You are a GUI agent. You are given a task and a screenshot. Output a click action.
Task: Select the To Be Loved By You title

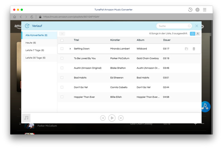pos(85,58)
